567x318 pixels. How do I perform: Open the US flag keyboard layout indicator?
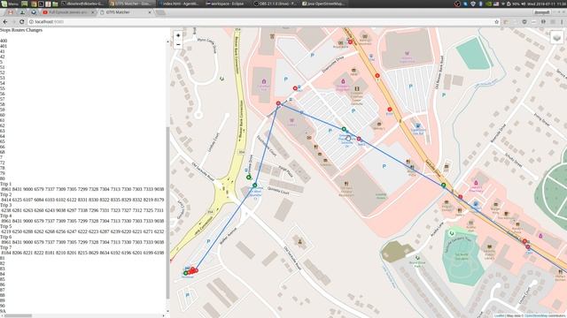(496, 4)
